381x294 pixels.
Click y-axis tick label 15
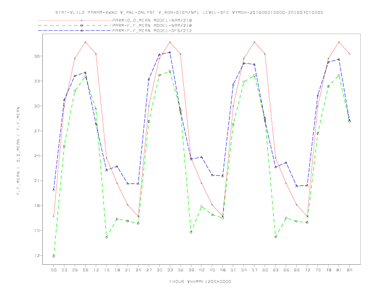(x=37, y=231)
